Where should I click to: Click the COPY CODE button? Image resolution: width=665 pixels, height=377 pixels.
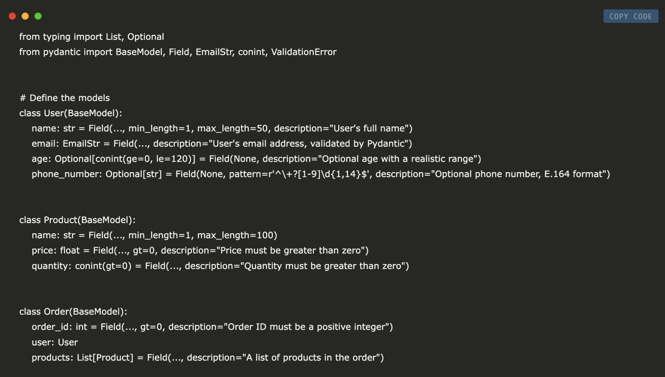coord(631,17)
